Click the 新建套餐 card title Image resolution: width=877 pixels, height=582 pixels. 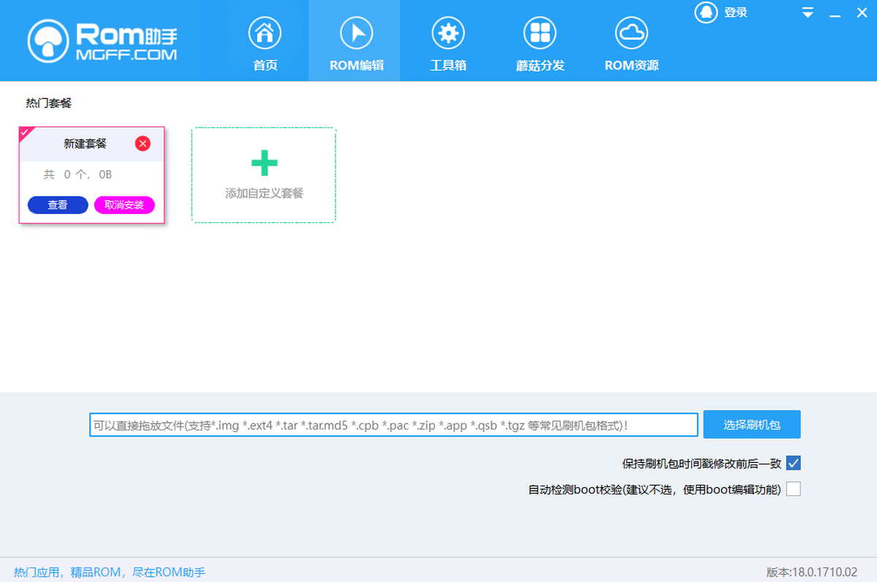click(x=85, y=144)
